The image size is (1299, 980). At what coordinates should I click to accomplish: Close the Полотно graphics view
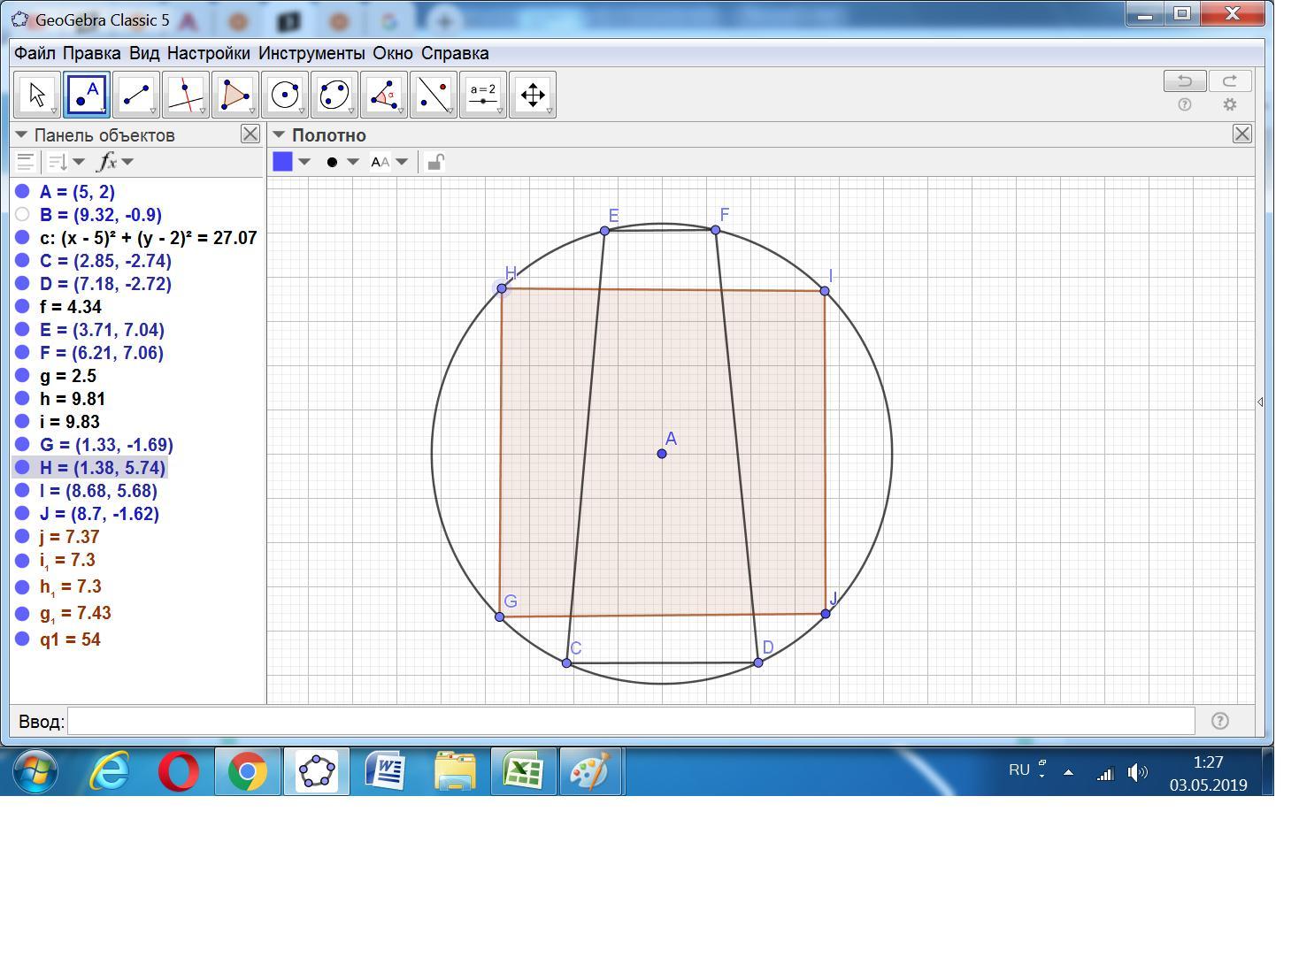[x=1241, y=134]
